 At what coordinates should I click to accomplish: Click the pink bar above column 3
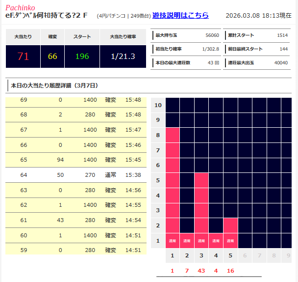click(x=201, y=204)
